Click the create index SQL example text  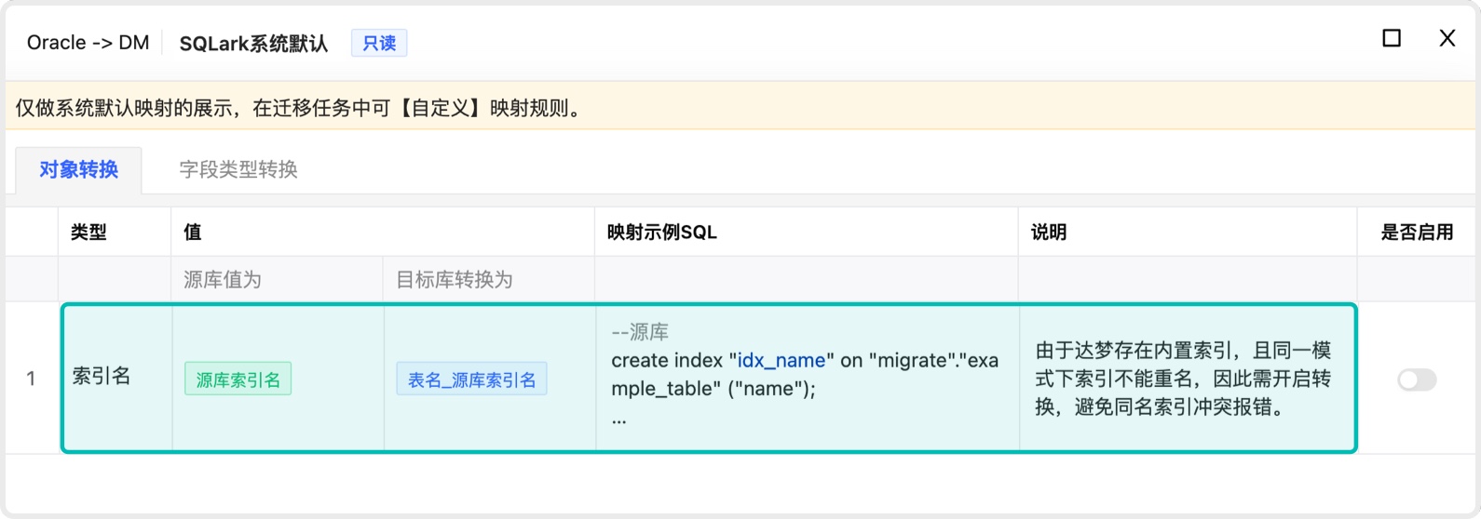[x=805, y=374]
